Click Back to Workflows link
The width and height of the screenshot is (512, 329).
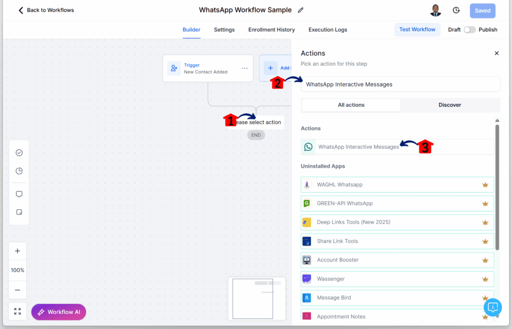pos(46,10)
